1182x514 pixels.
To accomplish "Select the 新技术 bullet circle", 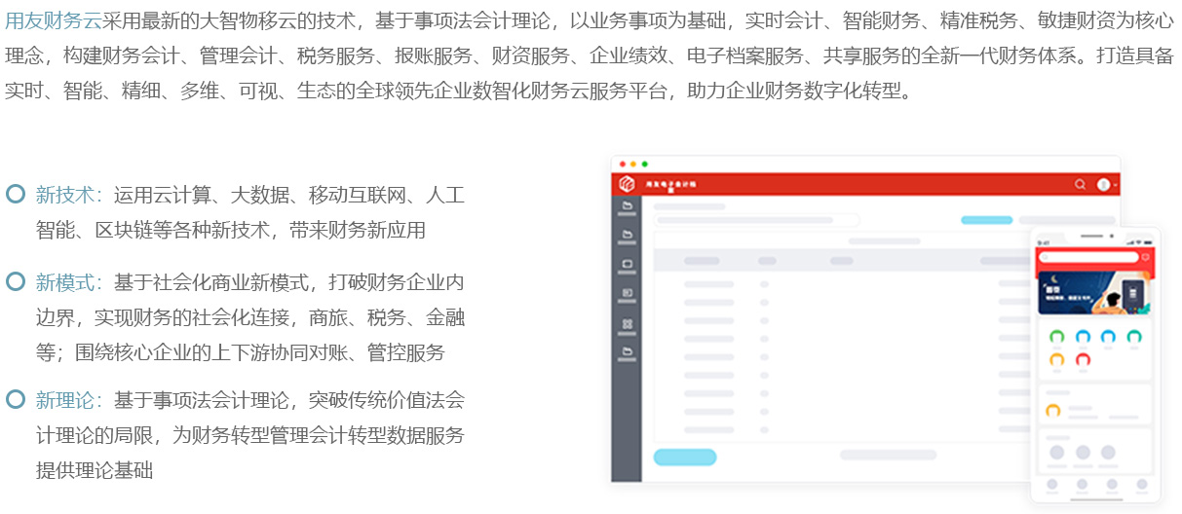I will [x=16, y=194].
